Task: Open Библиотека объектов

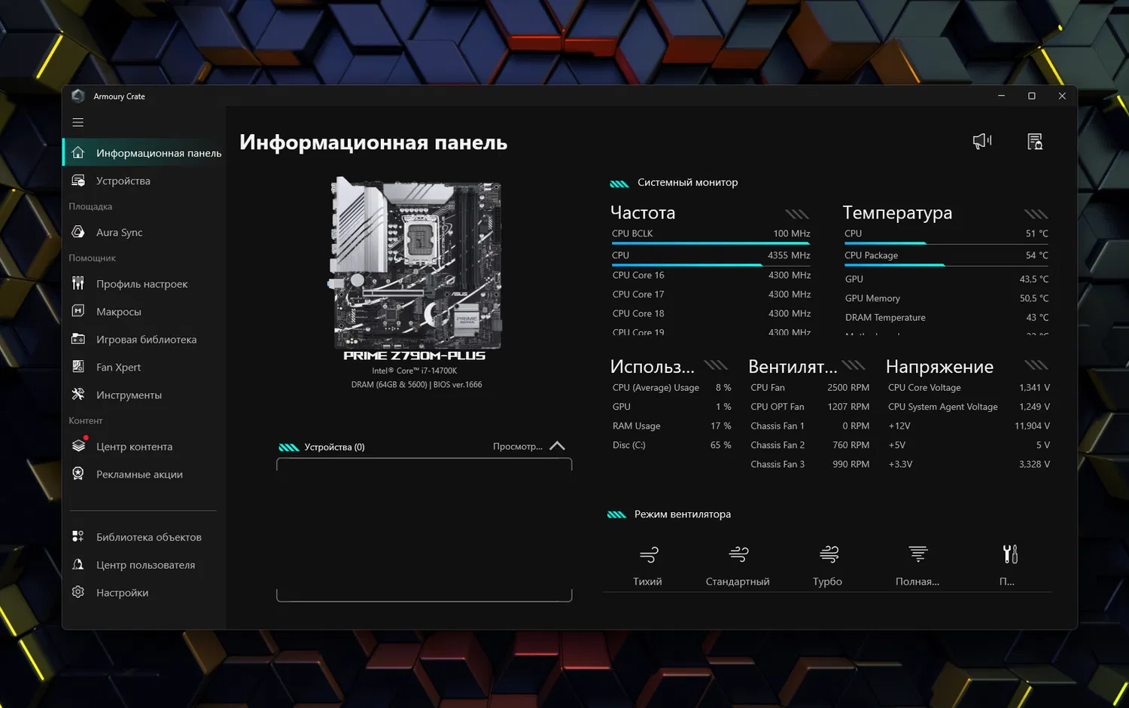Action: pos(144,537)
